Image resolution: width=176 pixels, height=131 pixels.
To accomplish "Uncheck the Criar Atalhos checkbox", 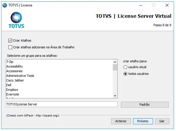I will click(x=10, y=40).
